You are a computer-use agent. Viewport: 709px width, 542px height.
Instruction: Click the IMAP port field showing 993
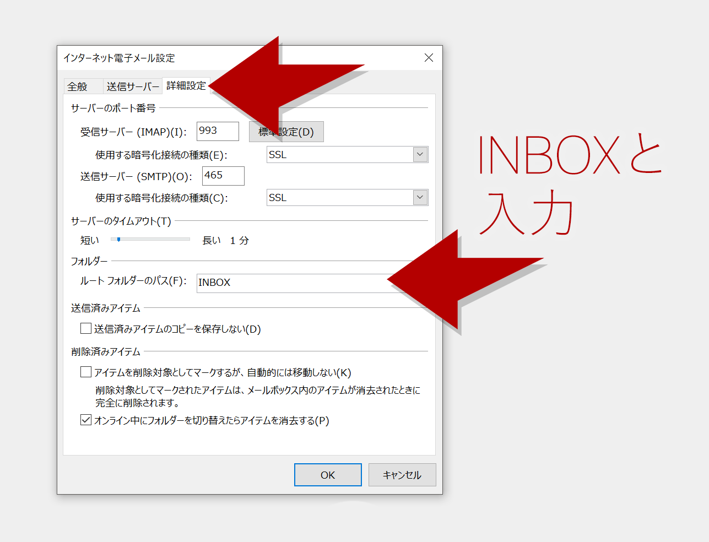point(218,131)
